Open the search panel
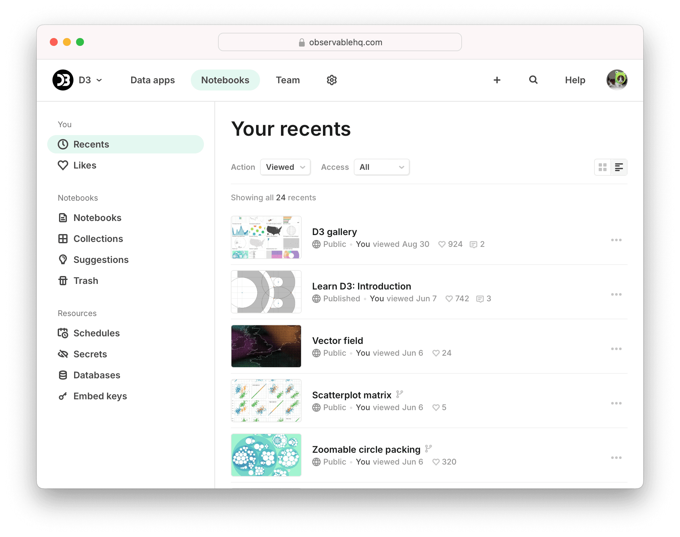Screen dimensions: 680x537 [x=533, y=80]
